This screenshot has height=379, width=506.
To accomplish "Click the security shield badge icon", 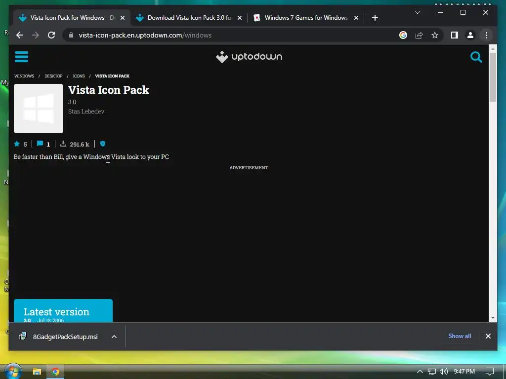I will 103,144.
